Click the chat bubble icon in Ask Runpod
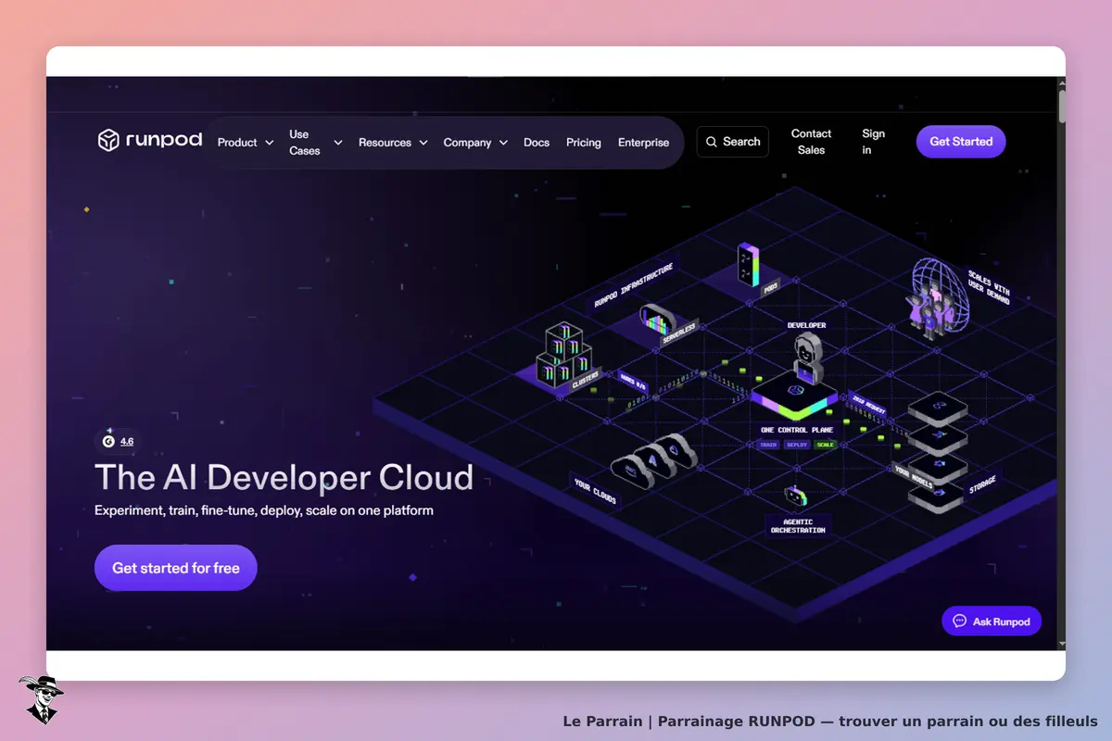The height and width of the screenshot is (741, 1112). 959,622
